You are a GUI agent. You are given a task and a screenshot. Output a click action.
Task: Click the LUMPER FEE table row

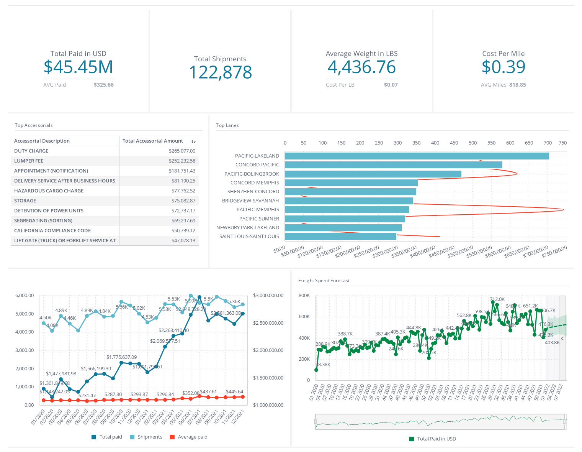click(x=65, y=161)
